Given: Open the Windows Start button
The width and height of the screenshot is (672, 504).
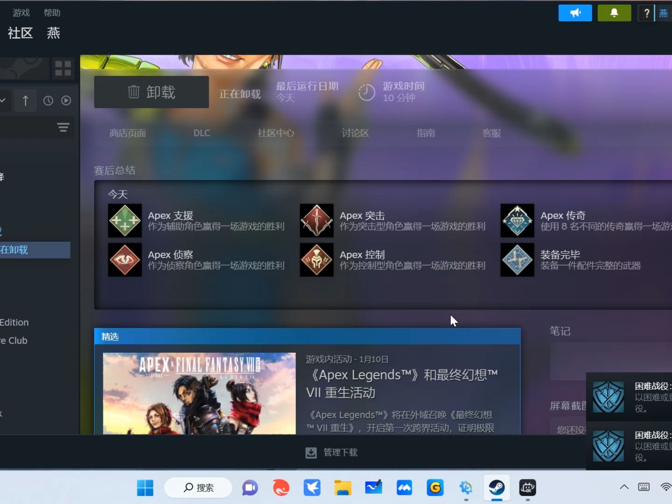Looking at the screenshot, I should click(145, 488).
